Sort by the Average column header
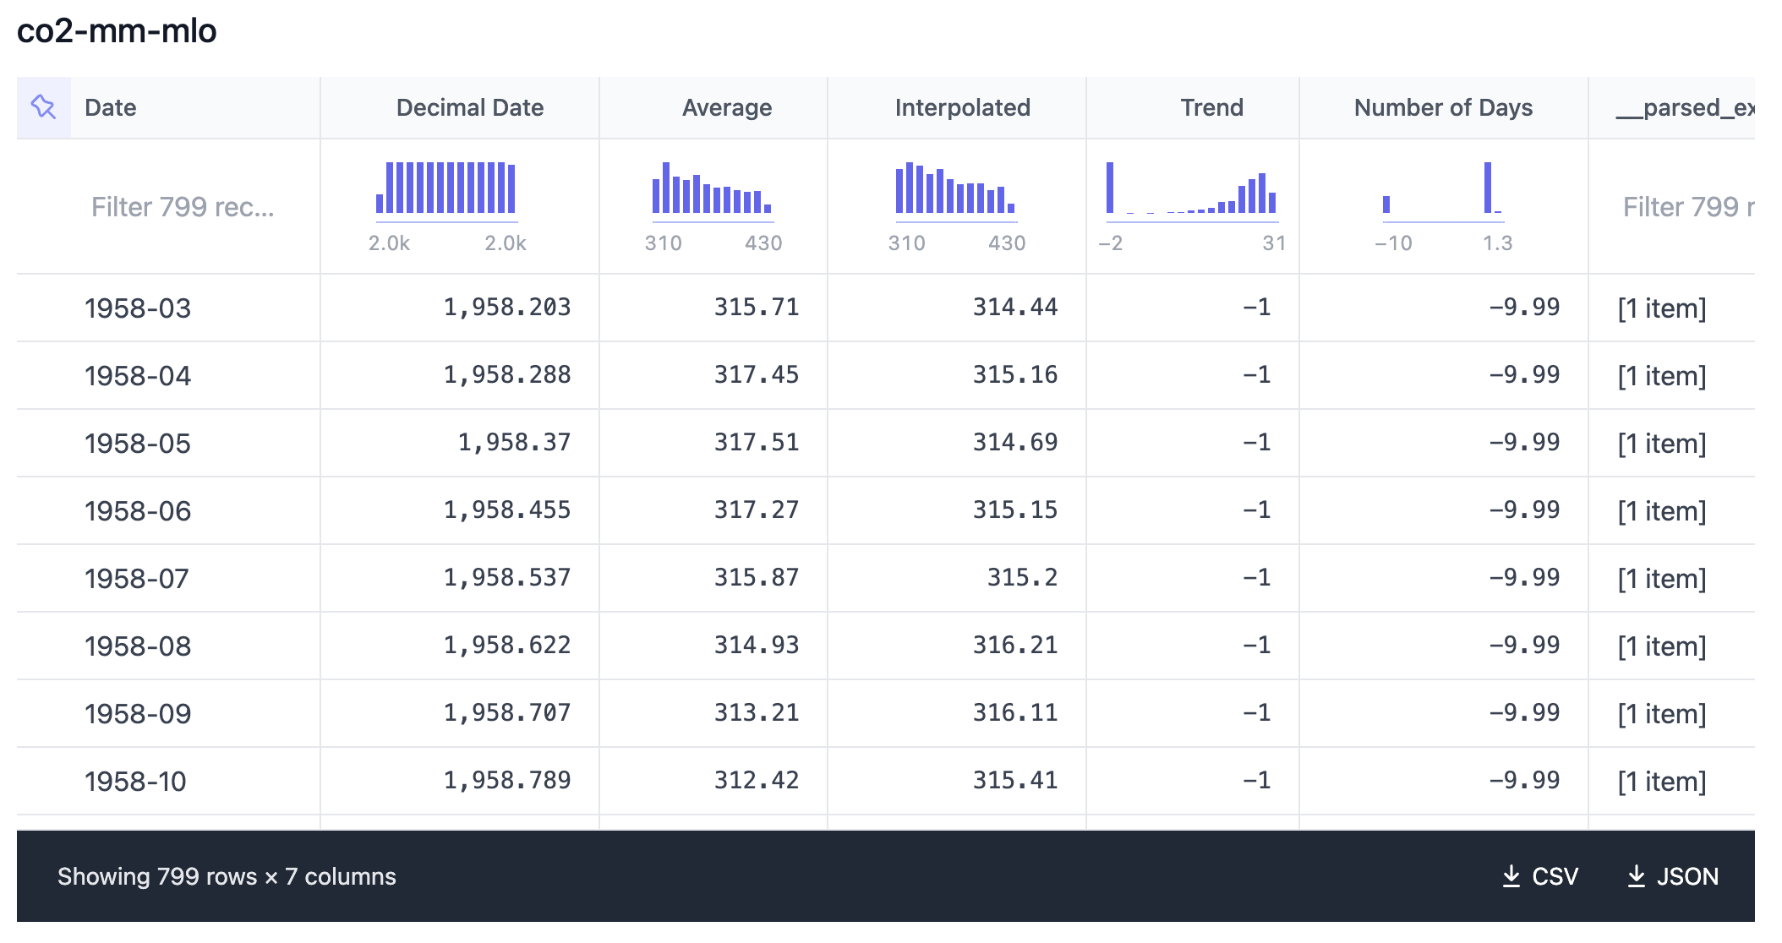 (x=727, y=107)
